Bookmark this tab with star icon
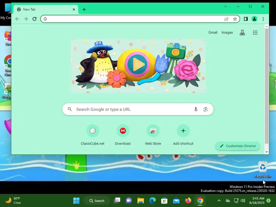This screenshot has height=207, width=276. (x=235, y=19)
